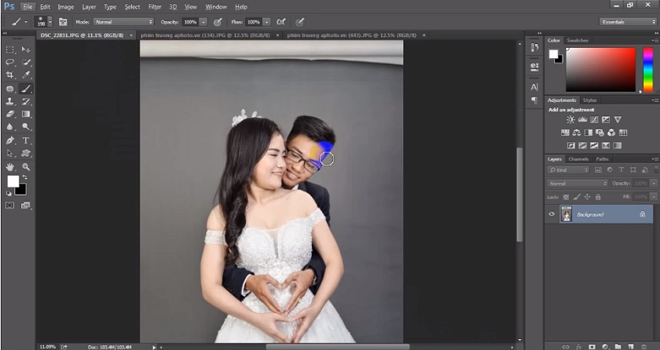The height and width of the screenshot is (350, 660).
Task: Click inside the red color picker field
Action: pyautogui.click(x=600, y=69)
